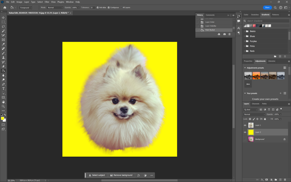Expand the Reds gradient folder
The height and width of the screenshot is (182, 291).
[244, 51]
